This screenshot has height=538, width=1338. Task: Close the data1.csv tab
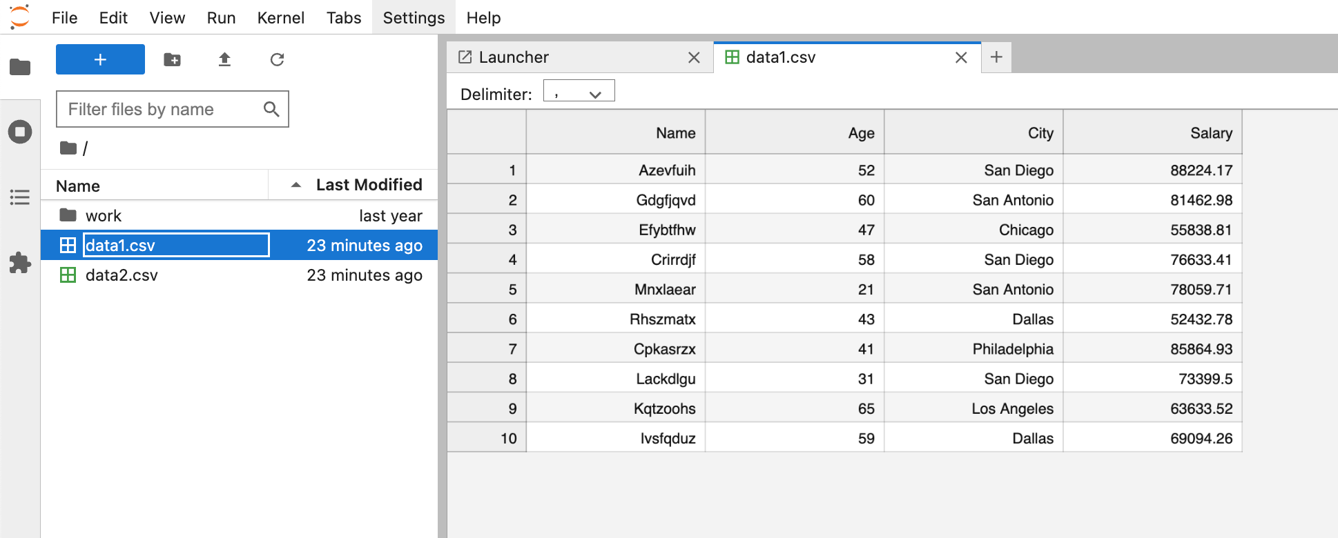961,58
